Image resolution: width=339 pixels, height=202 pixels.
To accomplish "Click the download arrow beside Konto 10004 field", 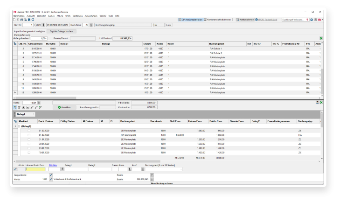I will pyautogui.click(x=39, y=102).
